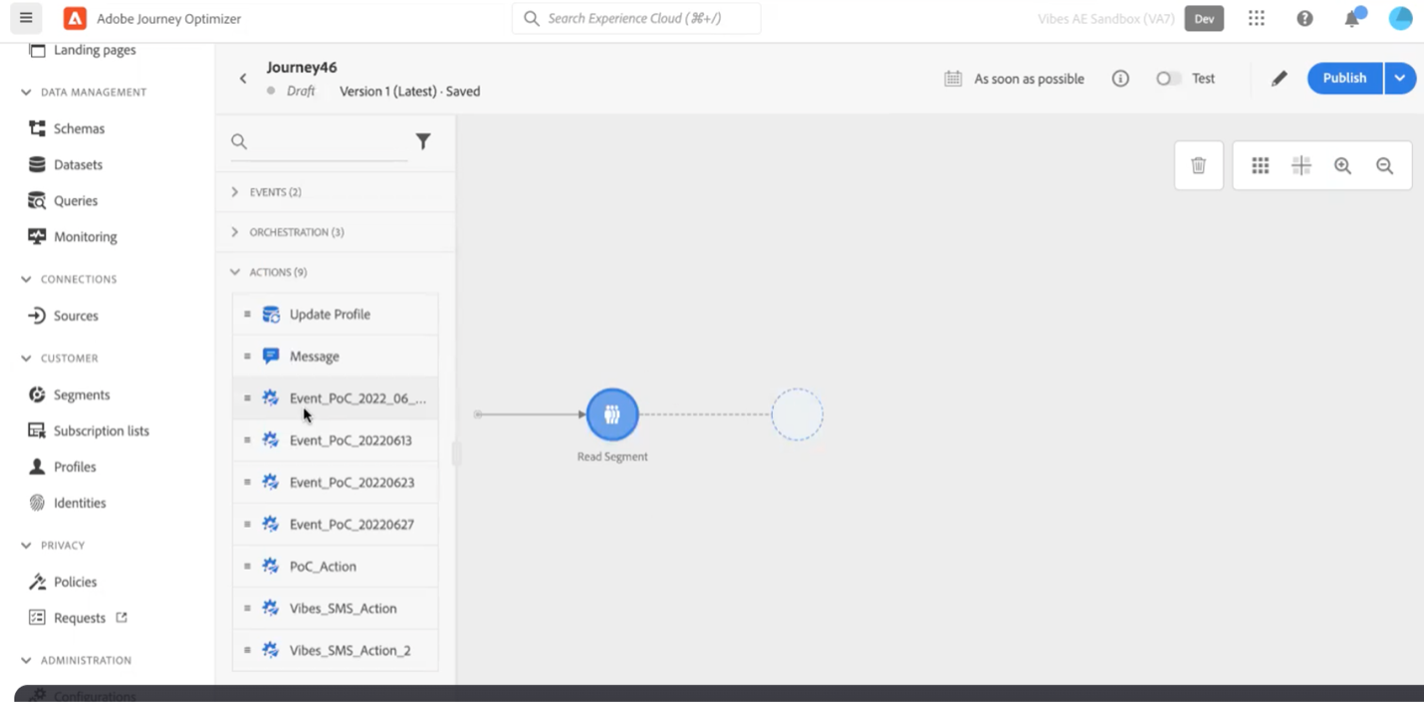Click the As soon as possible schedule text
The width and height of the screenshot is (1424, 705).
pyautogui.click(x=1029, y=79)
